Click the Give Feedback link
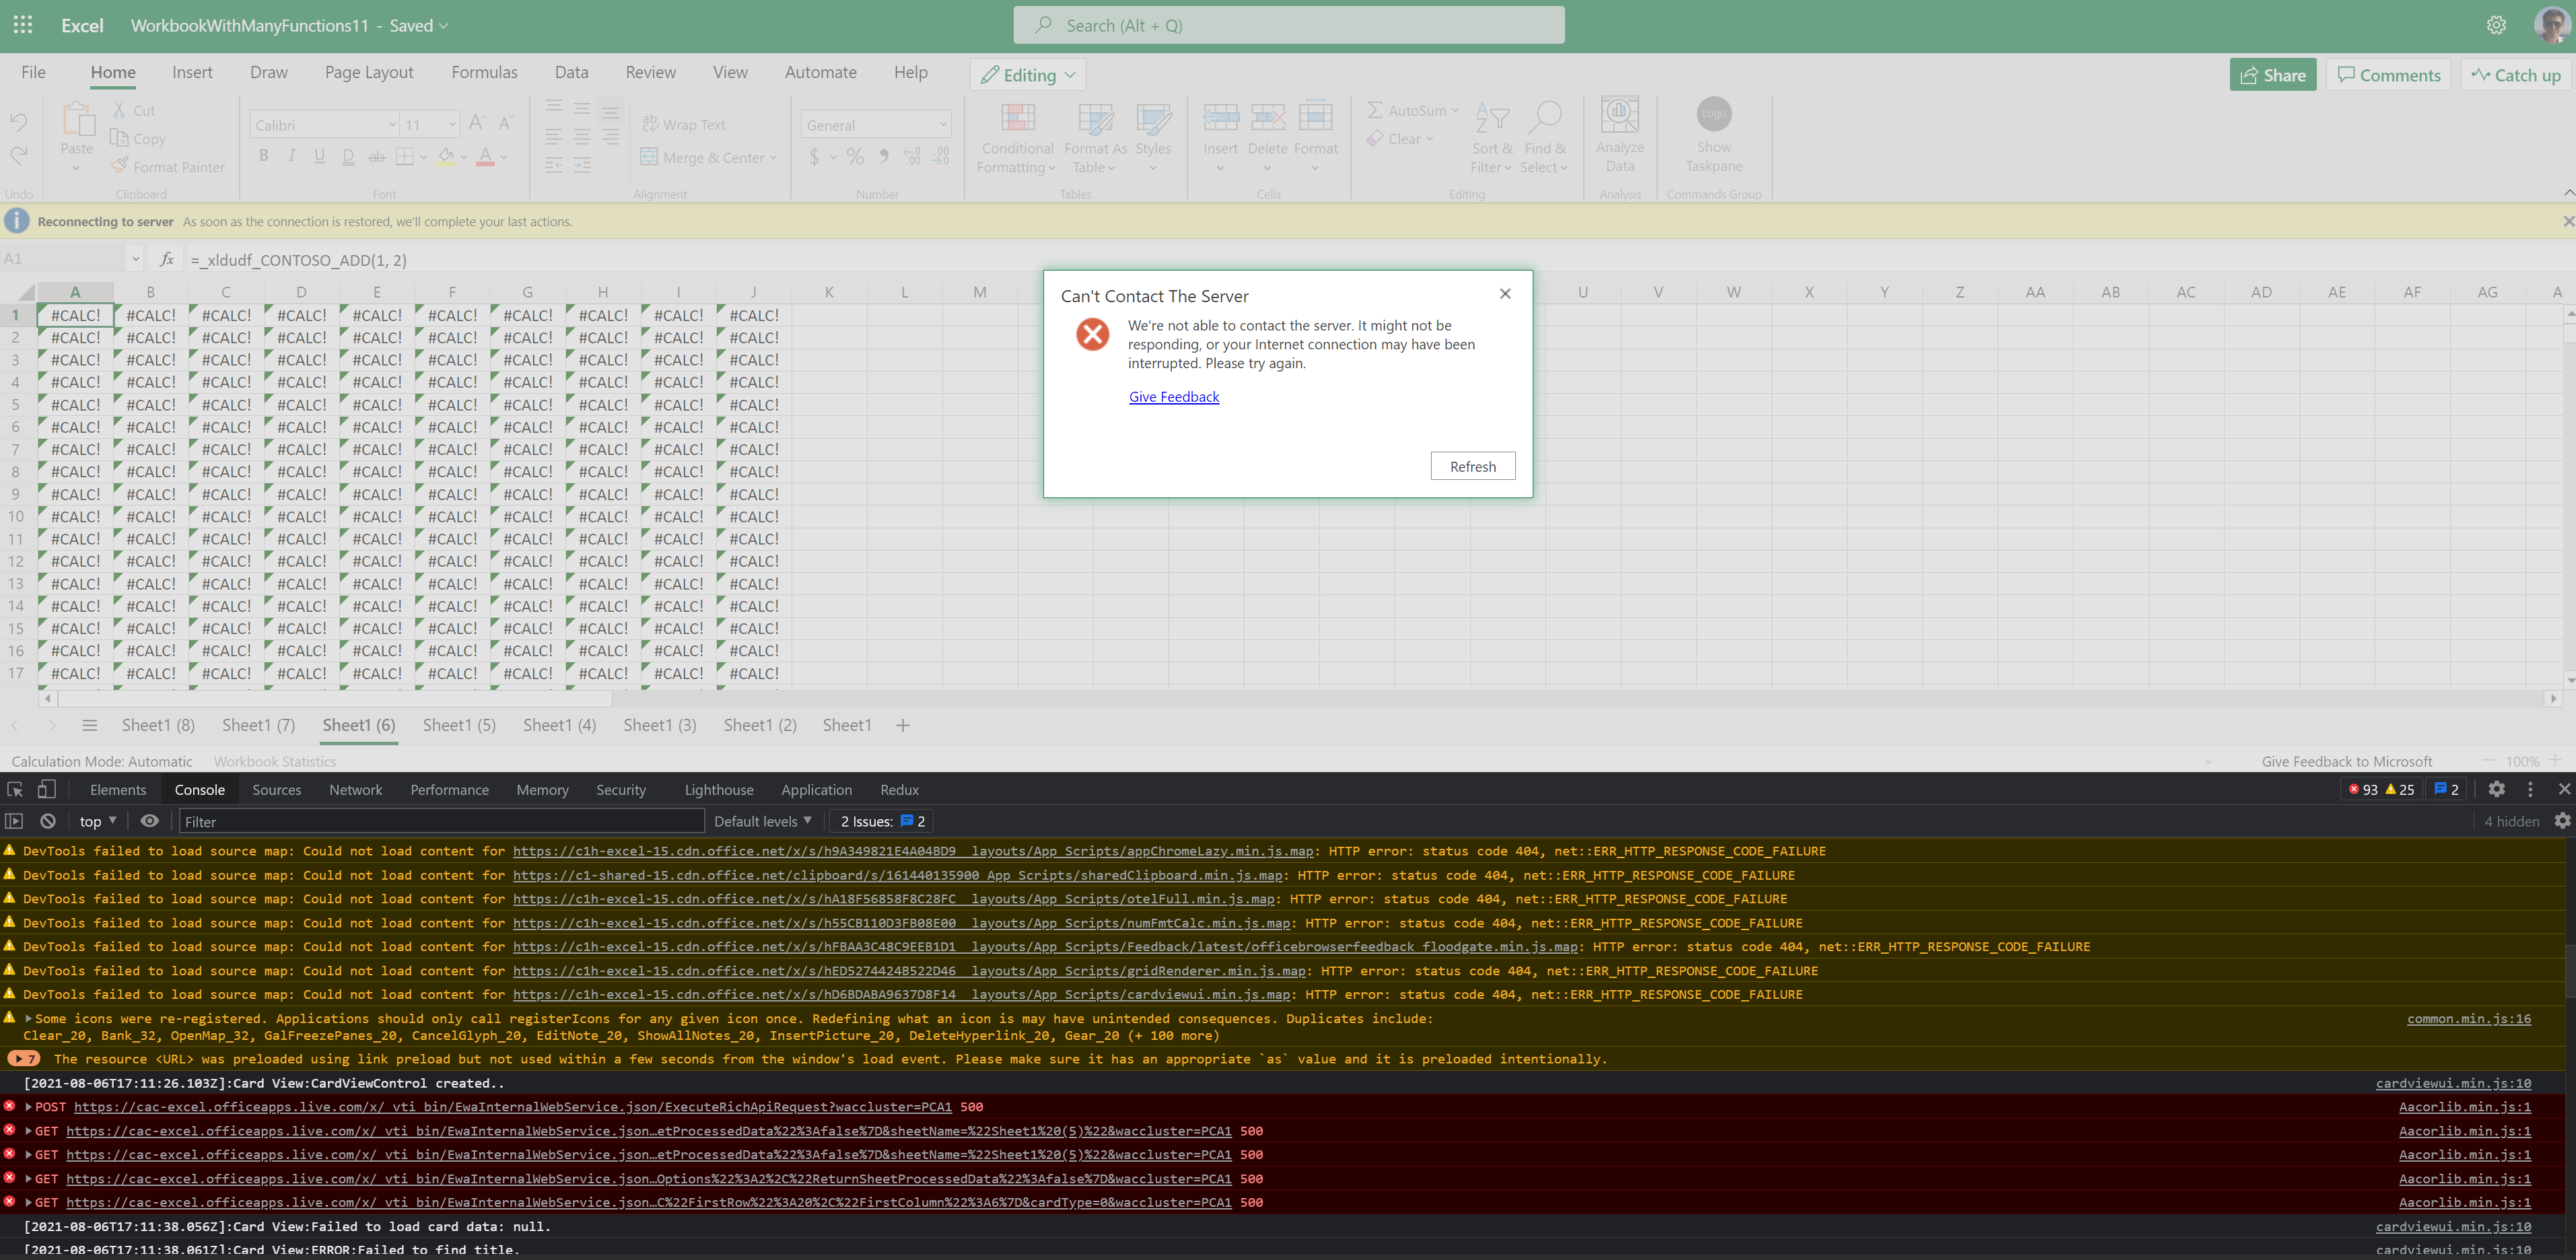 click(1173, 396)
